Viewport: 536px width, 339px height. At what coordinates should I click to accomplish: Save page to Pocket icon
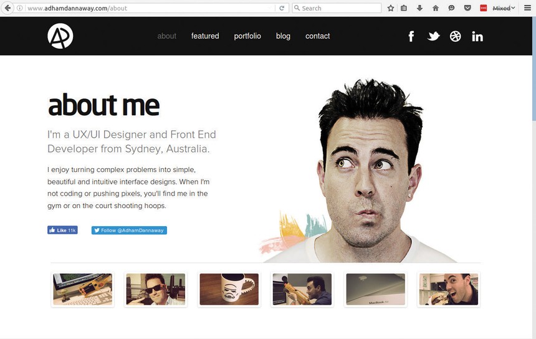point(467,8)
